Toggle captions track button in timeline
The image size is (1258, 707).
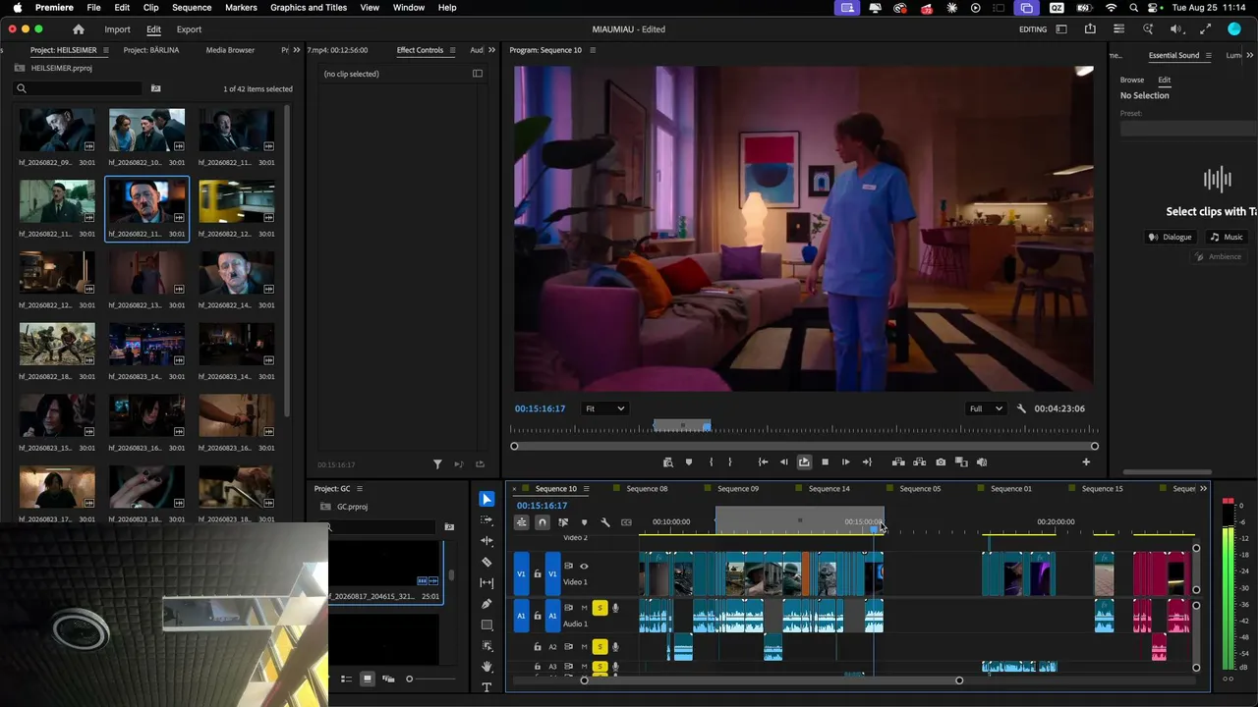click(x=626, y=522)
